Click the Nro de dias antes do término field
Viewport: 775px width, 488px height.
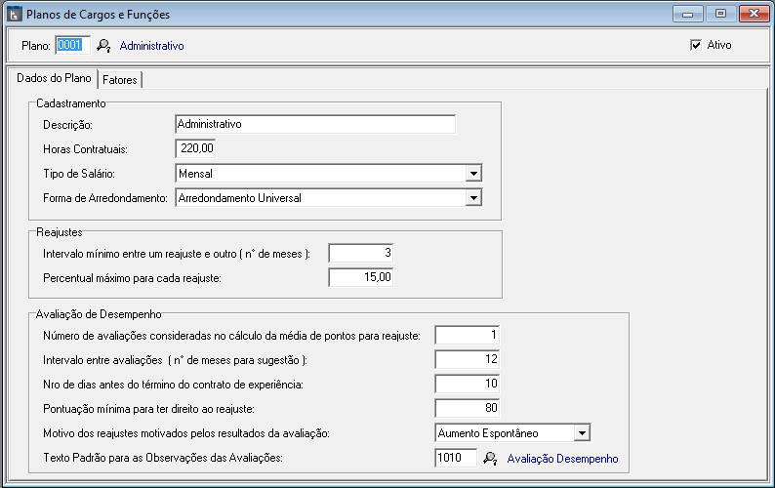click(468, 384)
